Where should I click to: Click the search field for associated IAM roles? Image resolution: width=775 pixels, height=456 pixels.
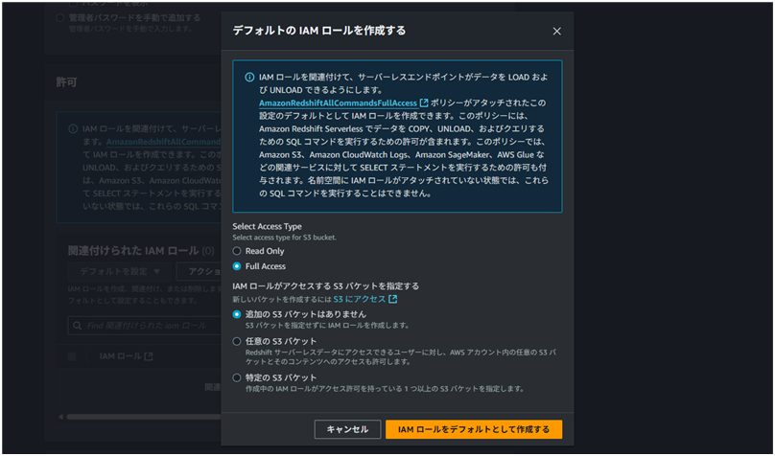pyautogui.click(x=144, y=326)
